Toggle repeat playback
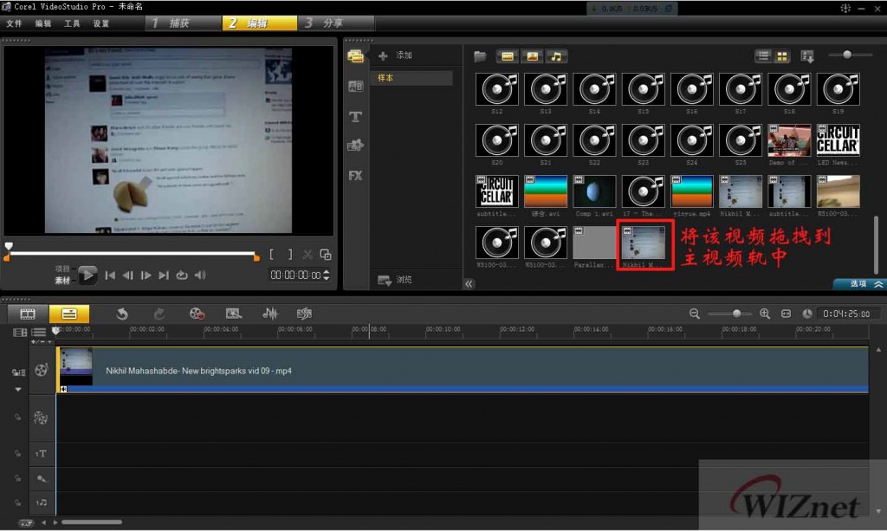Viewport: 887px width, 531px height. (182, 275)
